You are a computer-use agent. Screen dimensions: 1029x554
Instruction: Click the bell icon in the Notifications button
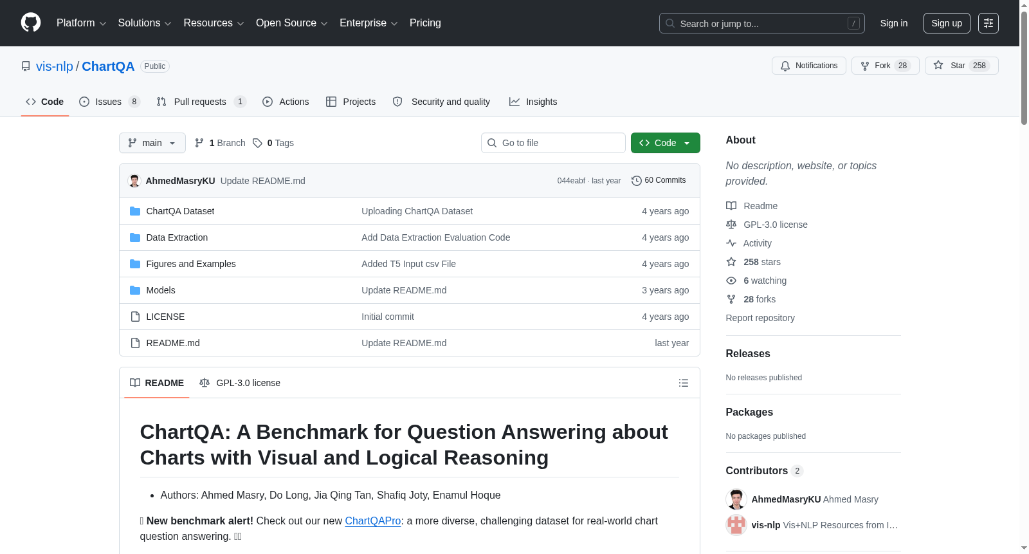click(x=785, y=66)
